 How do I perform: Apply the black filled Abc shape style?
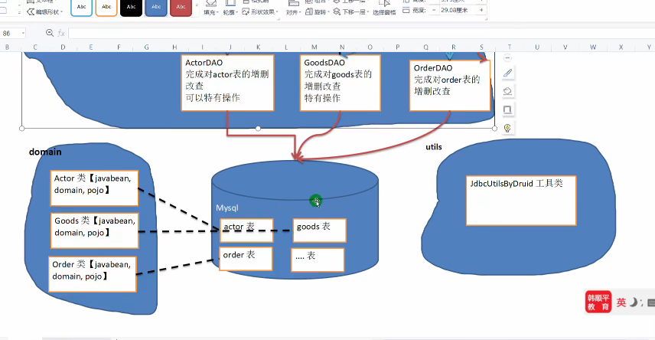coord(131,7)
